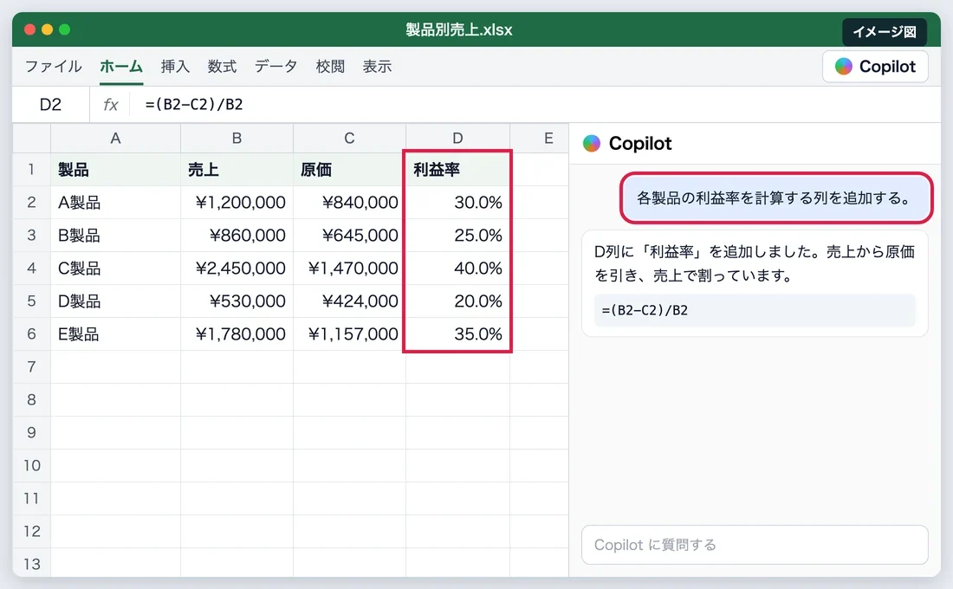Screen dimensions: 953x589
Task: Select column C header
Action: pos(349,139)
